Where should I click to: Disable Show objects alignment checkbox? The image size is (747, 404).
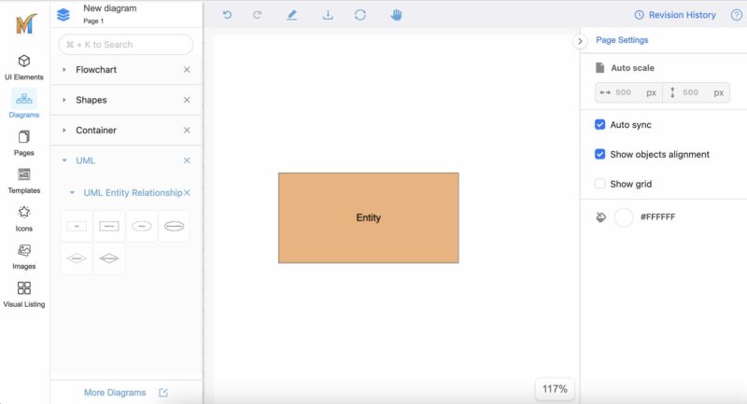(x=600, y=155)
